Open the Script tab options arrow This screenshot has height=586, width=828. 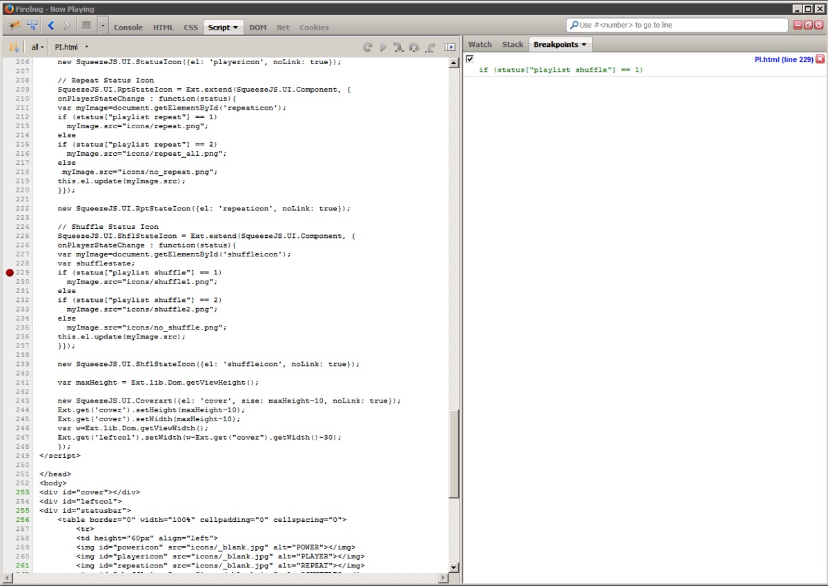tap(235, 28)
